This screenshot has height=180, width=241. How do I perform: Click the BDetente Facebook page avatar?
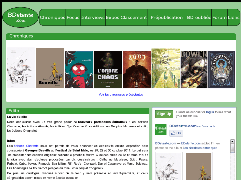161,129
